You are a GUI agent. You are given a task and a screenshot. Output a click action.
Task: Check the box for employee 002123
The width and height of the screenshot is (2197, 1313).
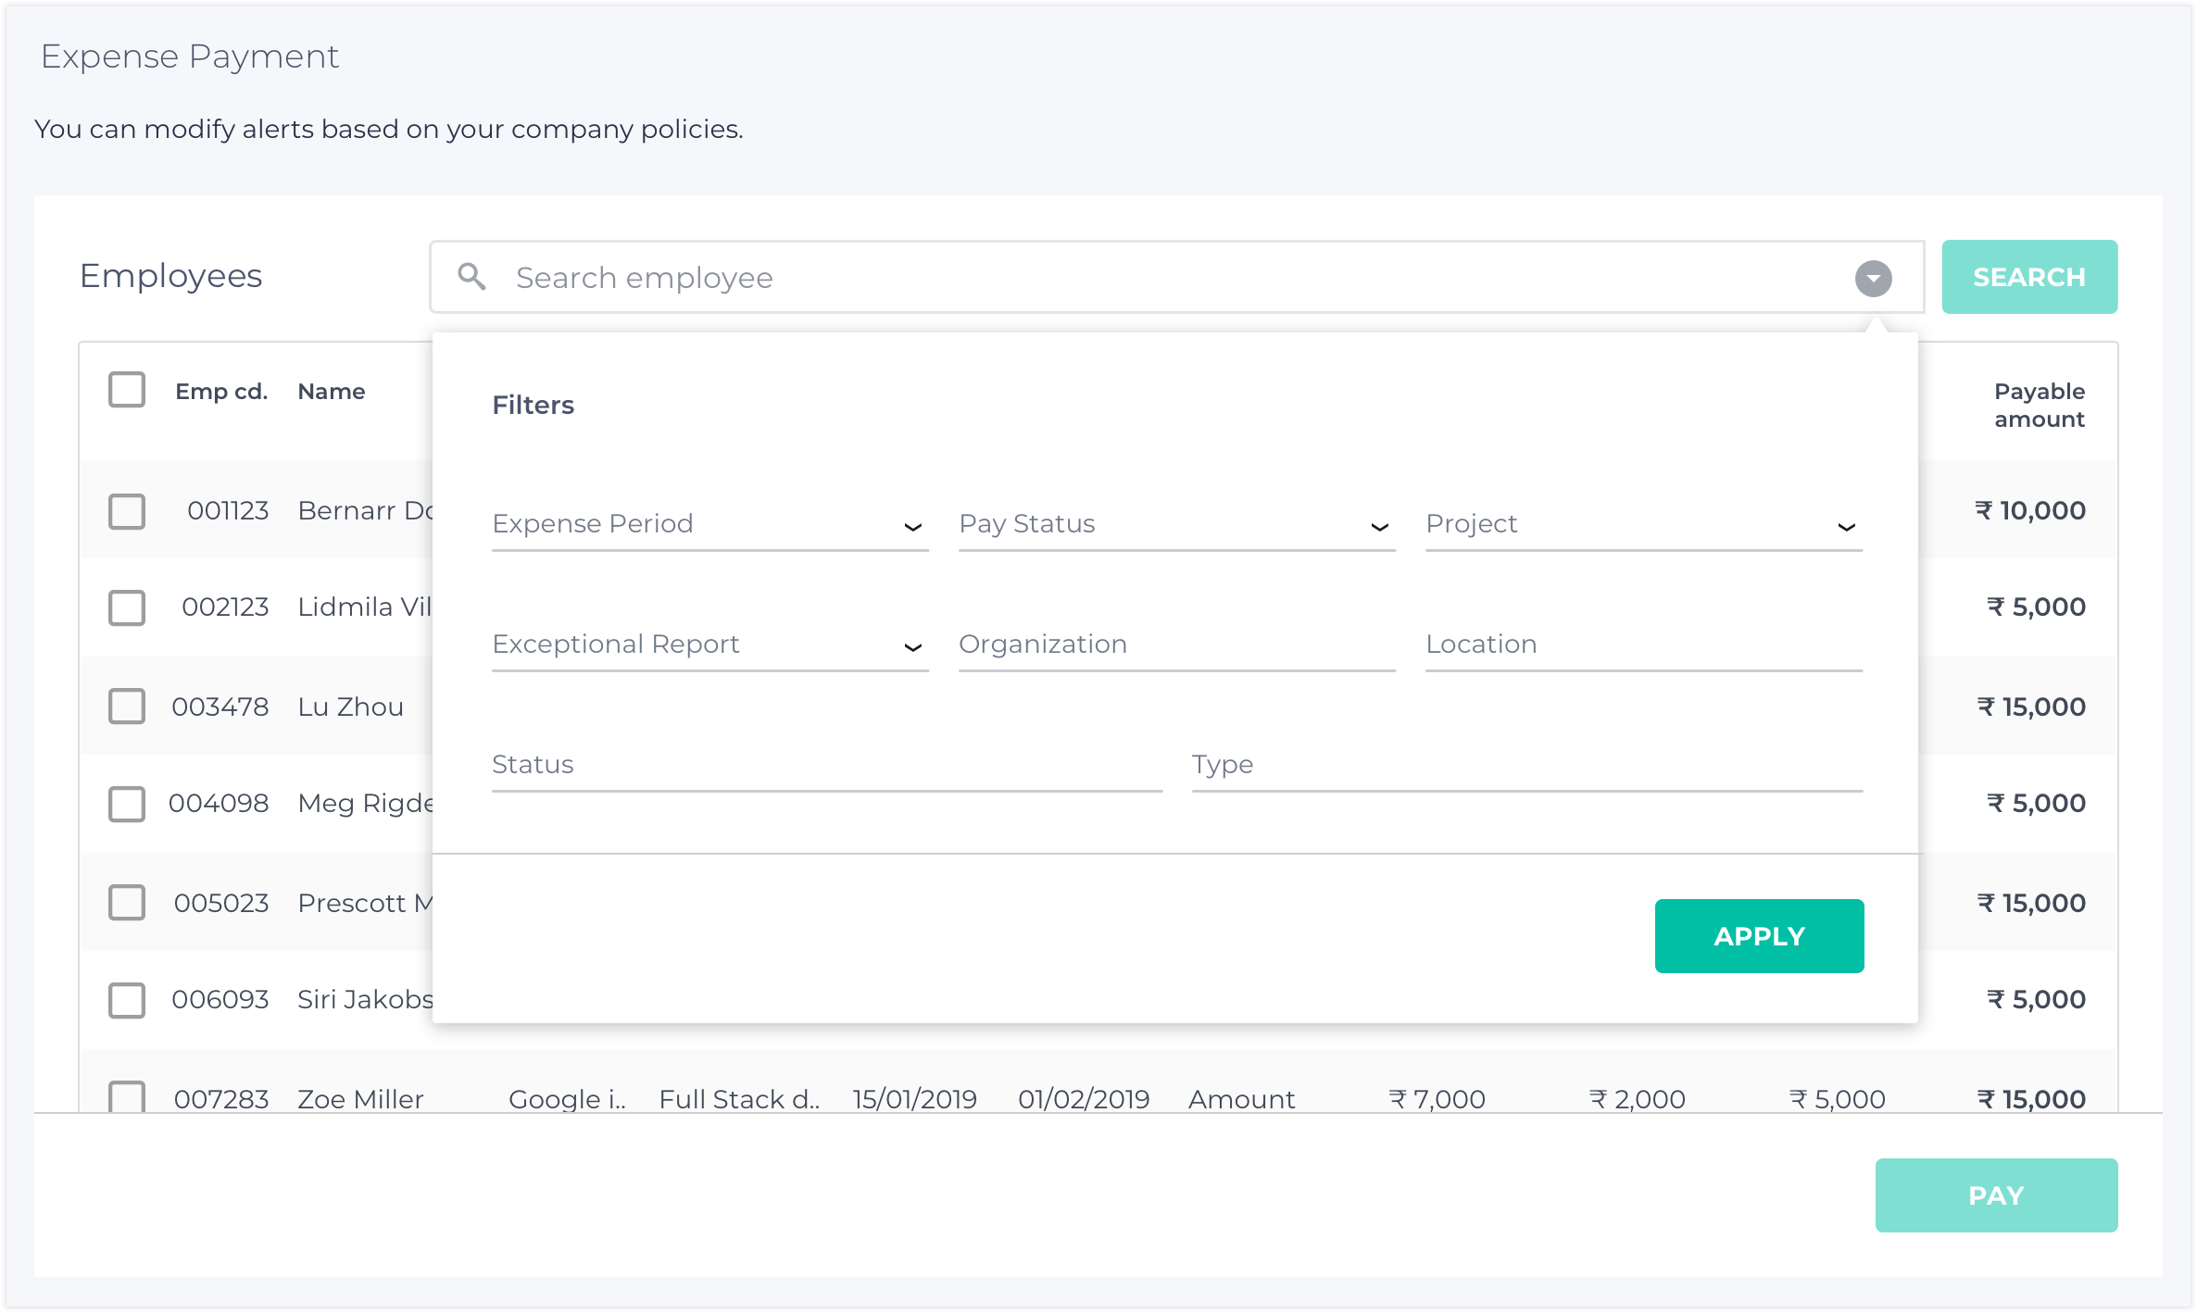[x=127, y=607]
